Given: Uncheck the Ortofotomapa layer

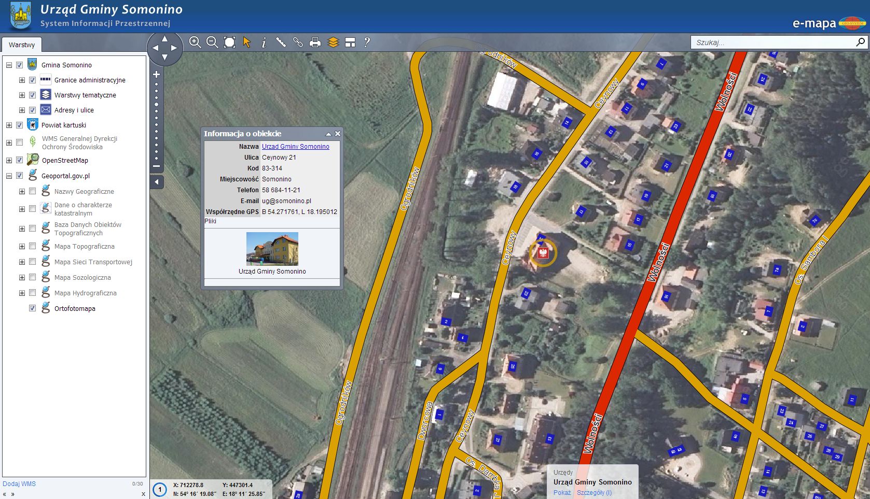Looking at the screenshot, I should coord(33,308).
